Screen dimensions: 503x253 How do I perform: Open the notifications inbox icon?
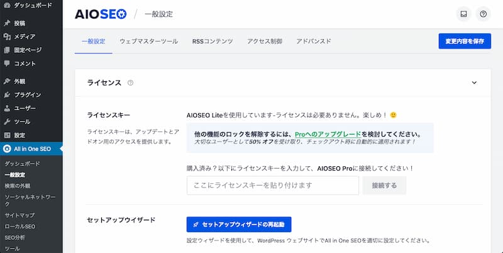pos(463,14)
